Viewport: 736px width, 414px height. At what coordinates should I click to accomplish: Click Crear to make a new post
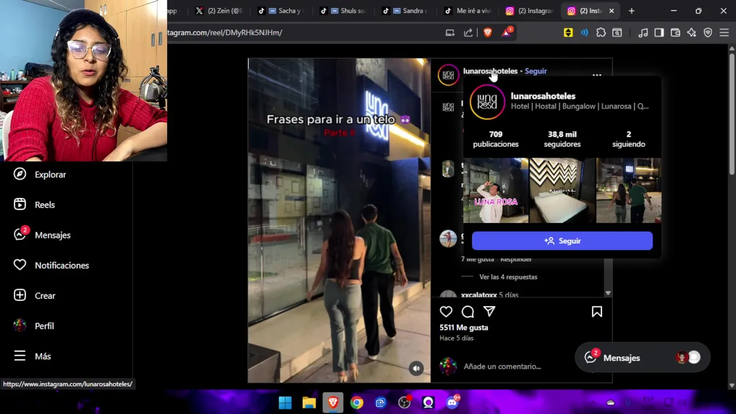[x=34, y=296]
